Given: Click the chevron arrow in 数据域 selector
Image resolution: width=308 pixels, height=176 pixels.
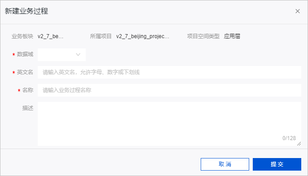Looking at the screenshot, I should [x=78, y=55].
